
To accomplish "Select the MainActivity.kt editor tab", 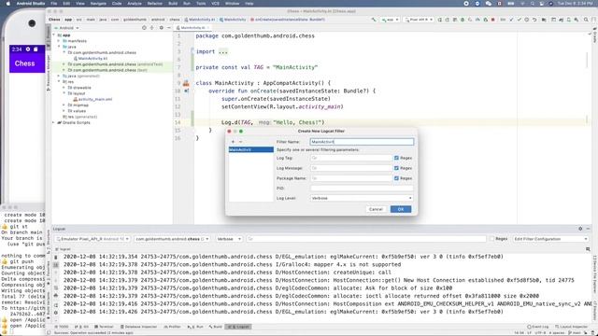I will click(192, 28).
